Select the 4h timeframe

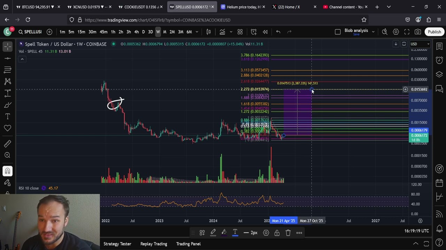136,32
